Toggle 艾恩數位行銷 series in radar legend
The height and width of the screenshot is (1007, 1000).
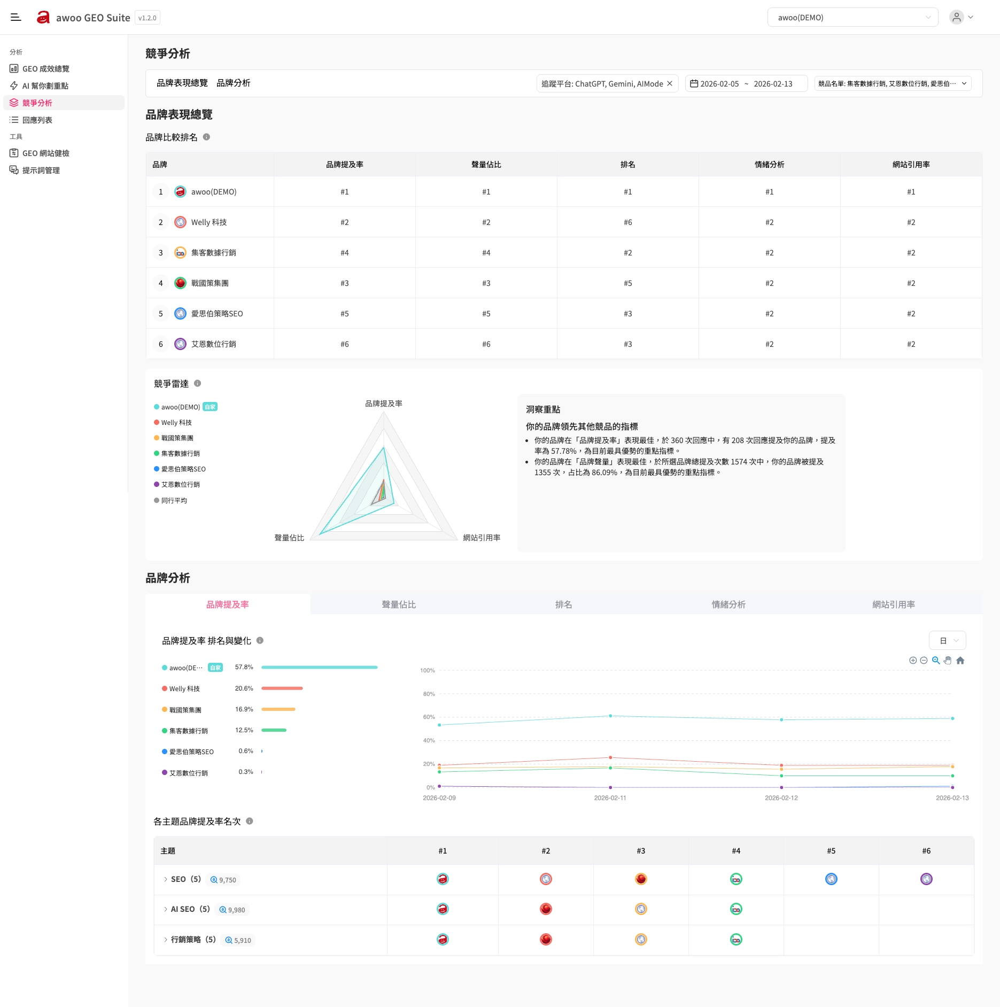tap(177, 485)
